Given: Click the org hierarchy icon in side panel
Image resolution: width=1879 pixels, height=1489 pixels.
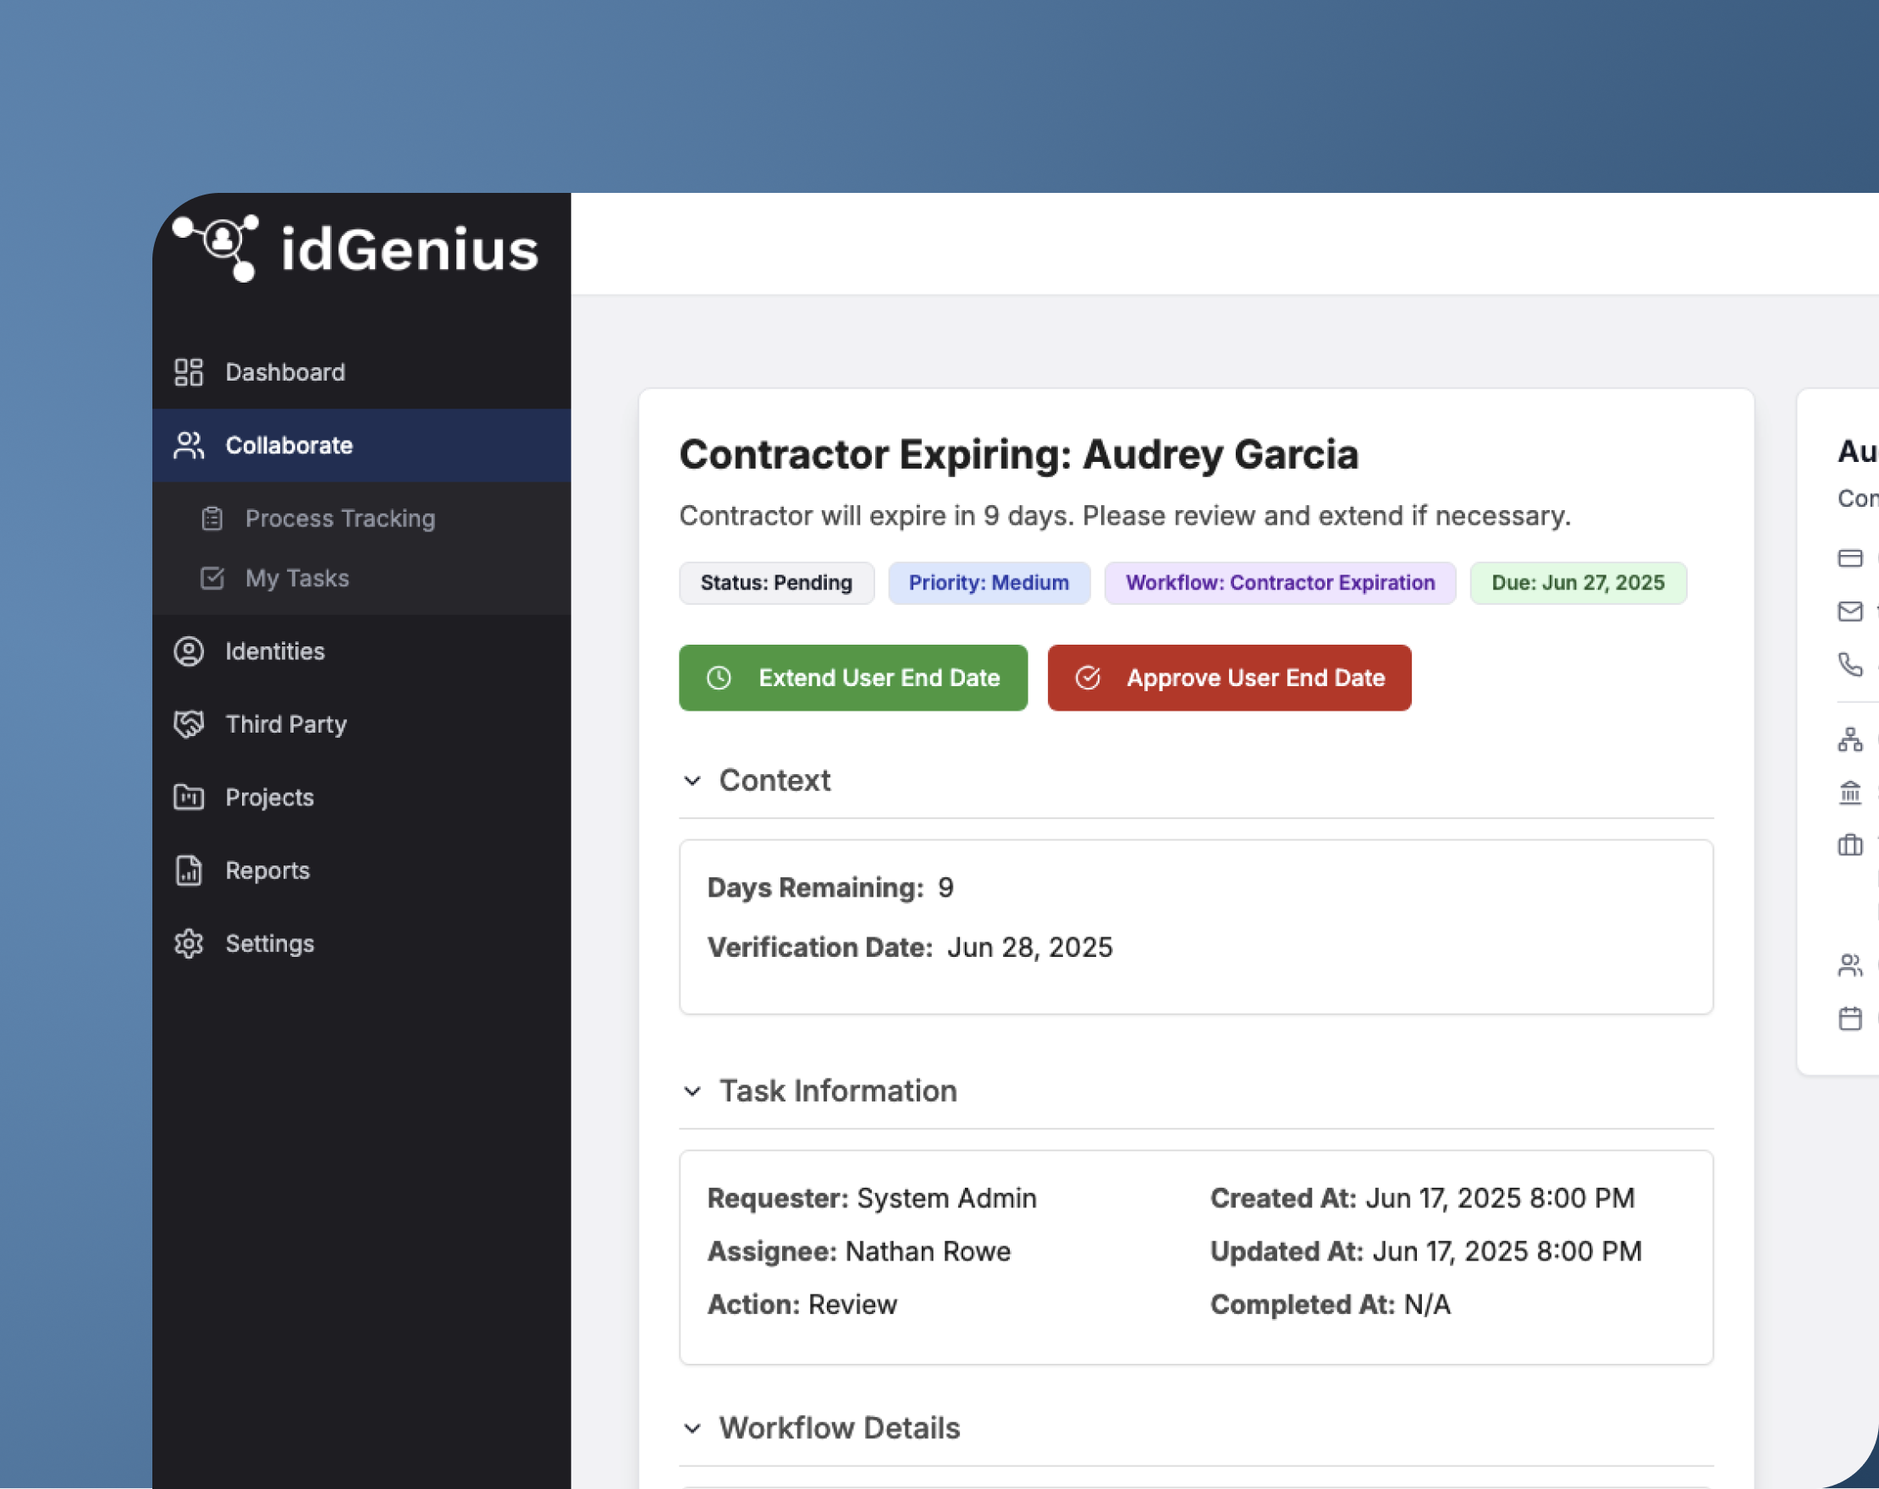Looking at the screenshot, I should coord(1849,739).
